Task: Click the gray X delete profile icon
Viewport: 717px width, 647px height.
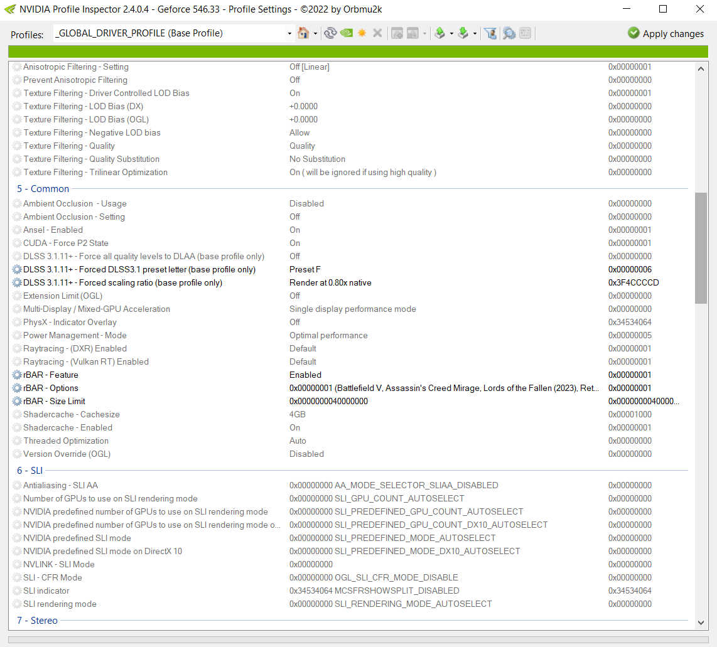Action: click(x=377, y=33)
